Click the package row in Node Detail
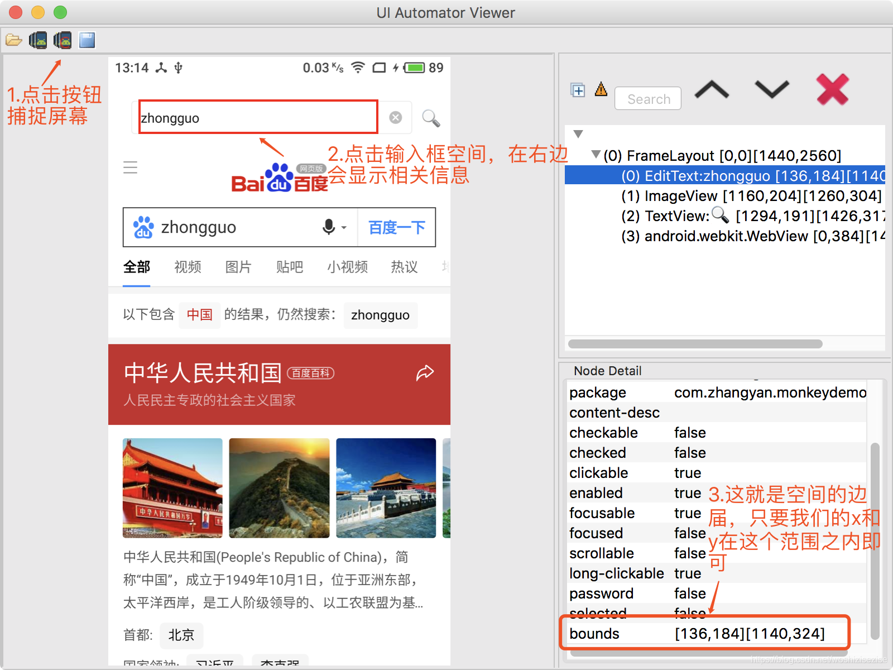This screenshot has width=893, height=670. [x=717, y=393]
